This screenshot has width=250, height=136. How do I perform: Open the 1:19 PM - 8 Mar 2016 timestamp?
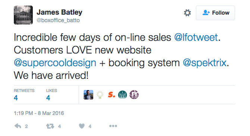pyautogui.click(x=39, y=113)
